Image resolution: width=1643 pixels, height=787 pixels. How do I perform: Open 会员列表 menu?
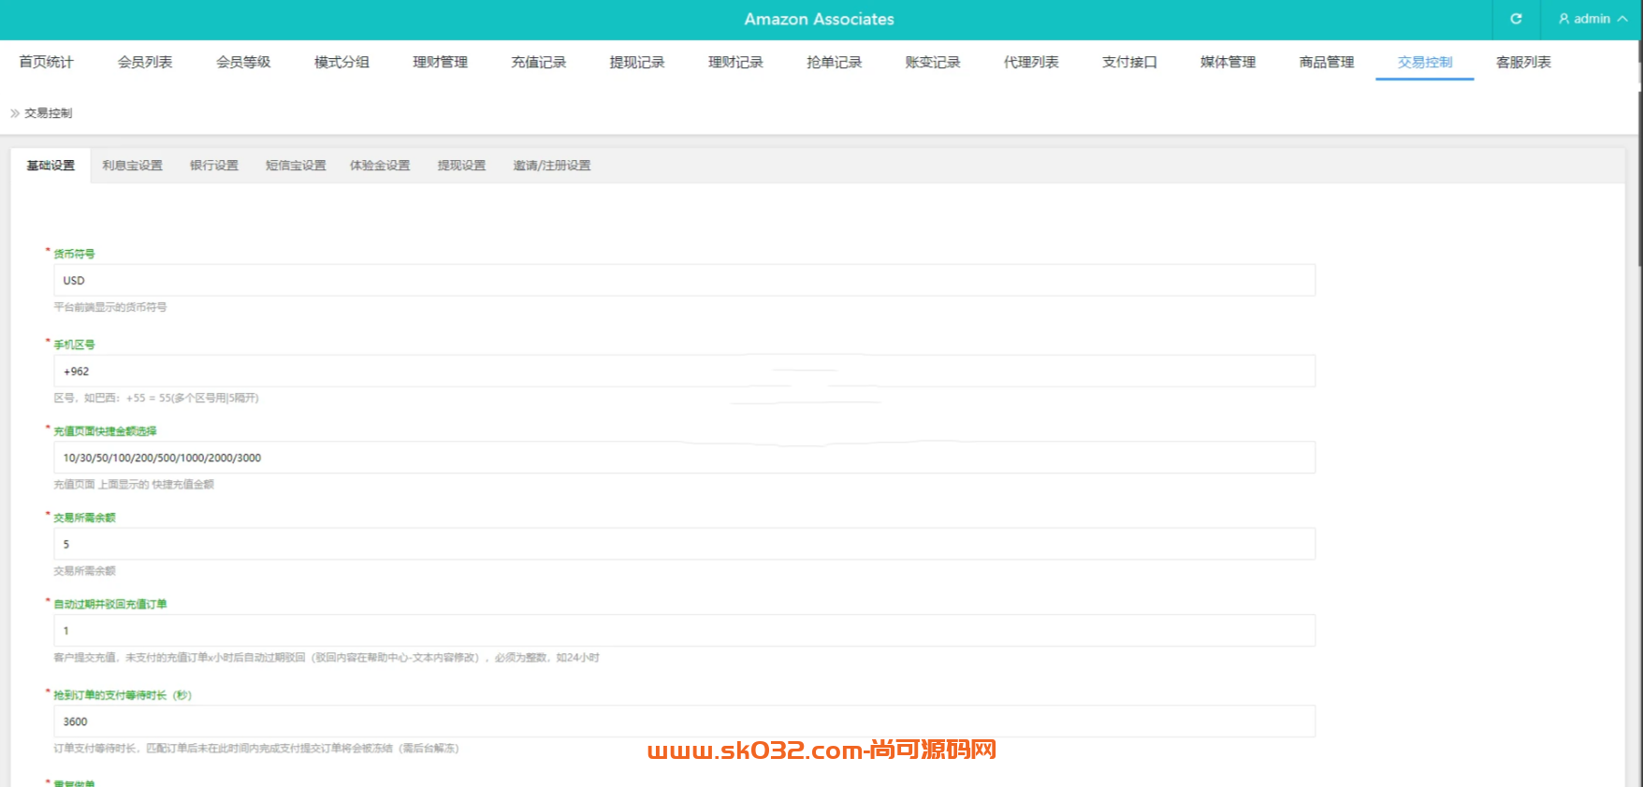(145, 62)
